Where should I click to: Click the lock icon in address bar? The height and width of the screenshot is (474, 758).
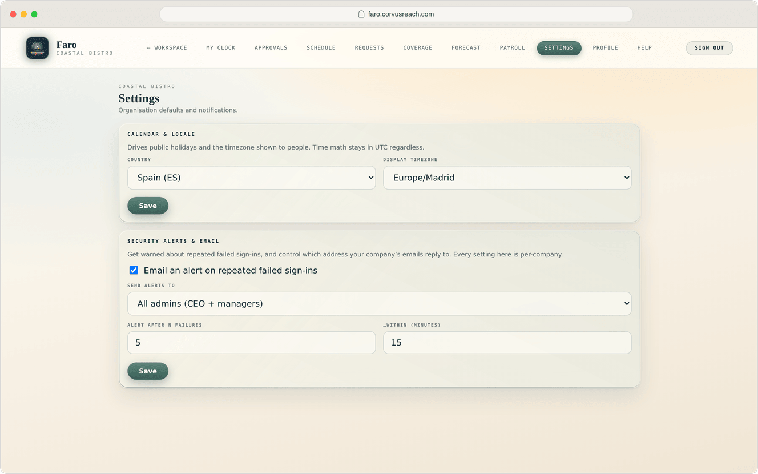361,14
